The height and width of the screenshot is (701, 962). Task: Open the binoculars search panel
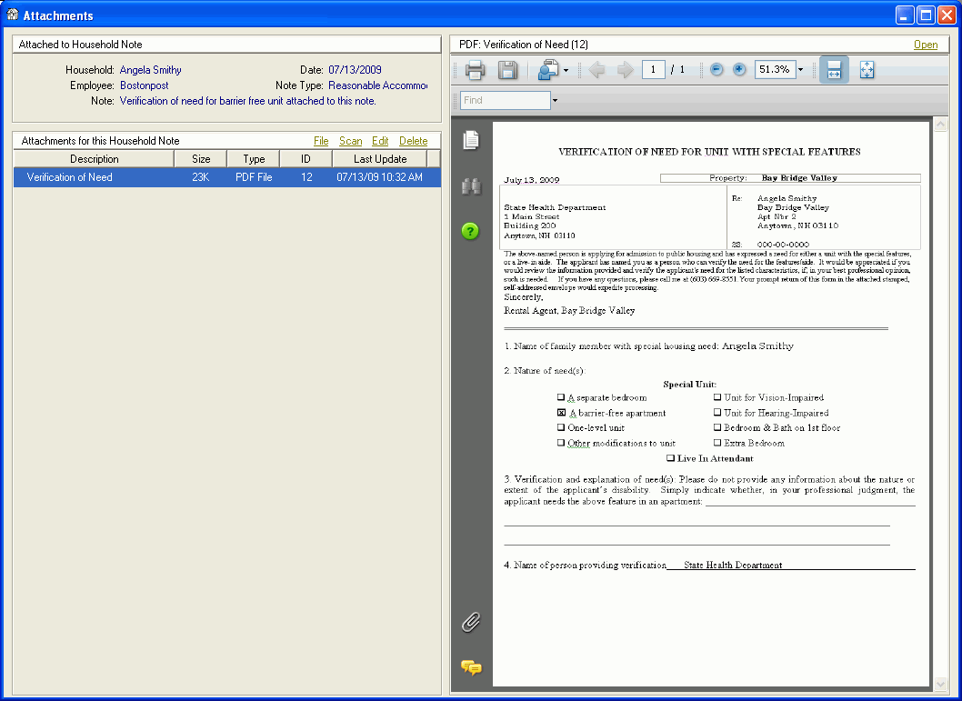click(470, 186)
